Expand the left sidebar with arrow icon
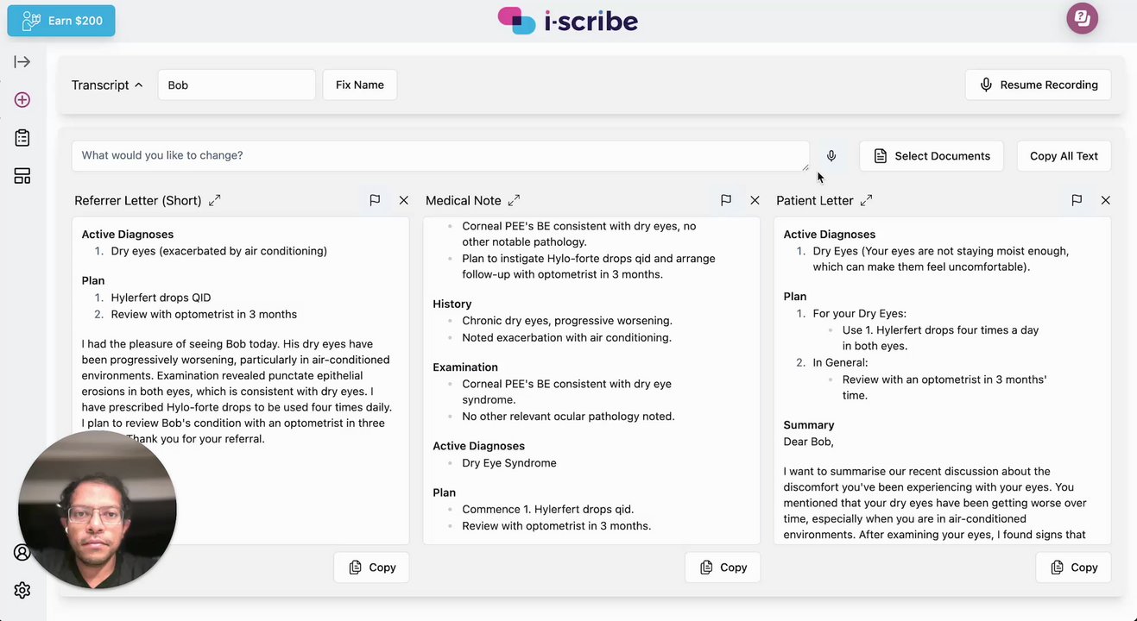Screen dimensions: 1137x621 point(22,62)
